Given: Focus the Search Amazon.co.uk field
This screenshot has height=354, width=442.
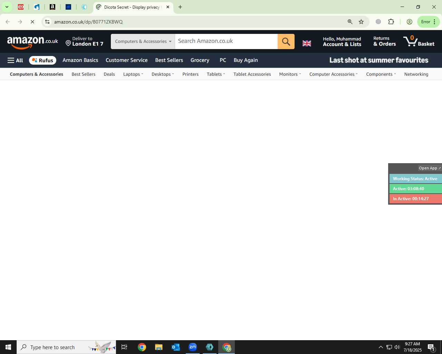Looking at the screenshot, I should click(226, 41).
